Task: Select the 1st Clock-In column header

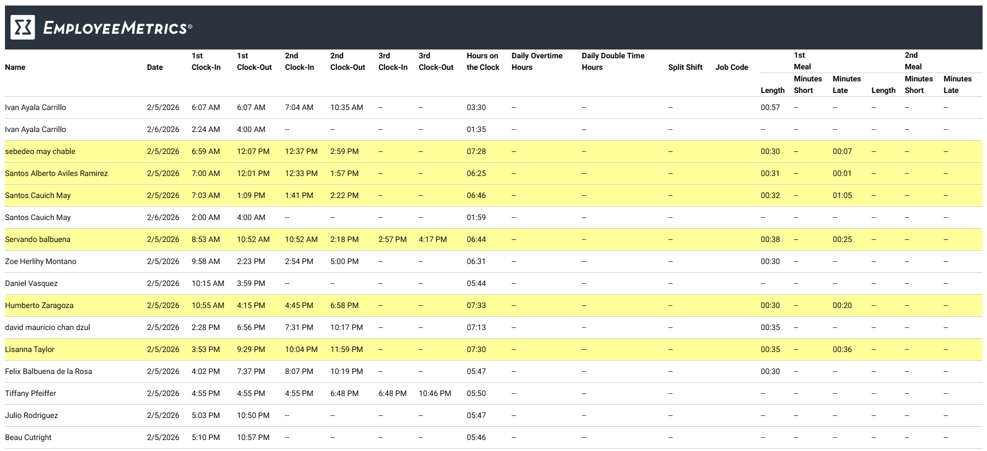Action: pyautogui.click(x=206, y=62)
